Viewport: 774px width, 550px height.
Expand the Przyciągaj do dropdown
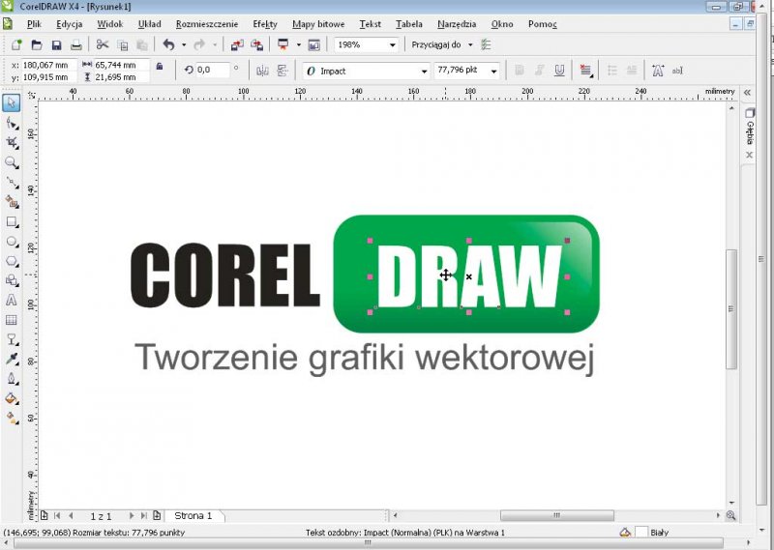pos(470,44)
